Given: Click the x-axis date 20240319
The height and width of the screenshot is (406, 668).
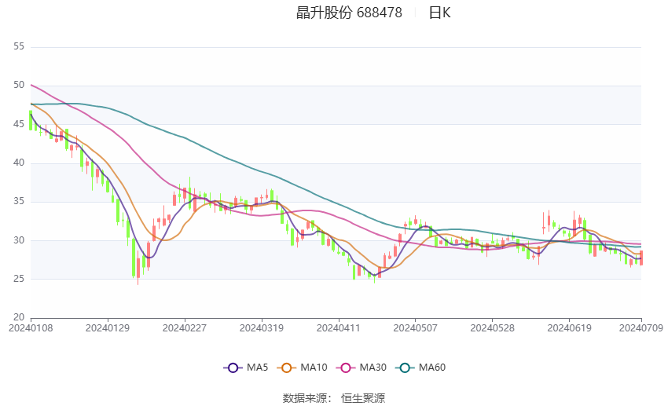Looking at the screenshot, I should click(x=262, y=328).
